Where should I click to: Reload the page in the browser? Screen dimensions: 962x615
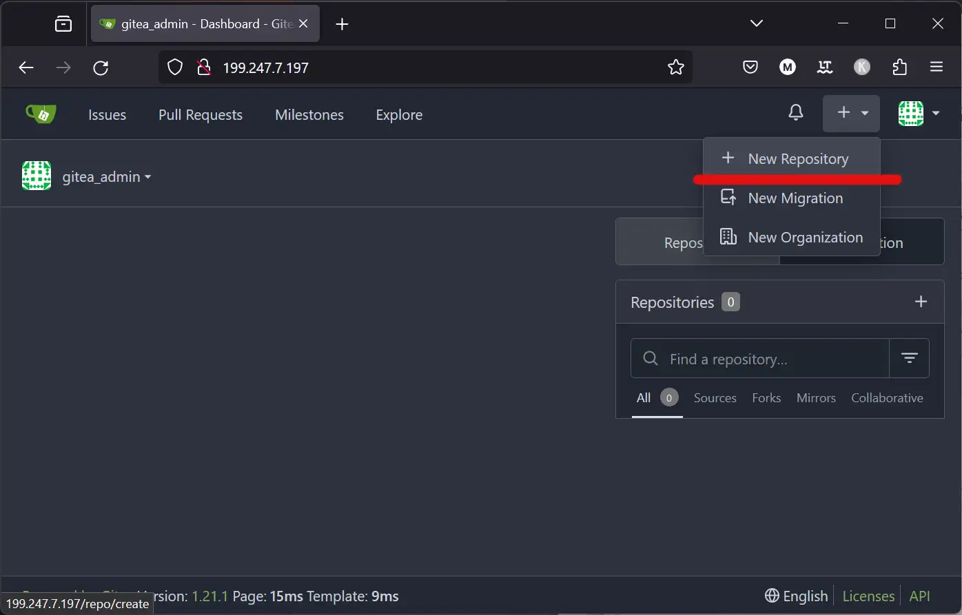(x=101, y=67)
